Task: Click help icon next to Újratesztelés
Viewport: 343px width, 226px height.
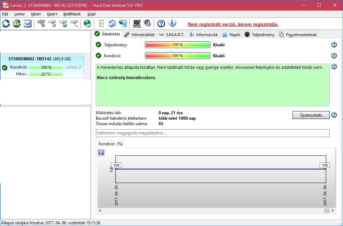Action: click(x=334, y=115)
